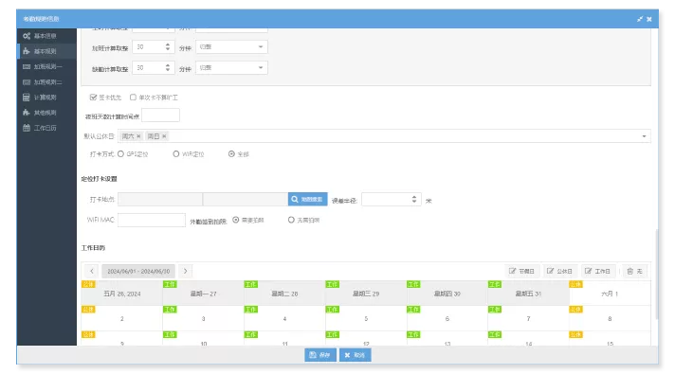Click the 夜班天数计算时间点 input field
The image size is (675, 374).
coord(160,116)
